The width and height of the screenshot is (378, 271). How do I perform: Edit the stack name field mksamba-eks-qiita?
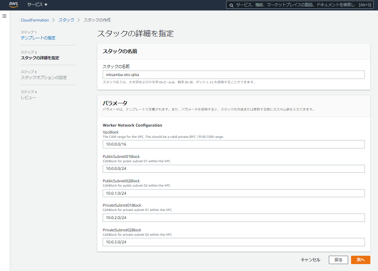(233, 75)
